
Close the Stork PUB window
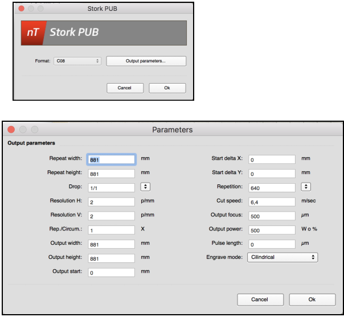(21, 9)
